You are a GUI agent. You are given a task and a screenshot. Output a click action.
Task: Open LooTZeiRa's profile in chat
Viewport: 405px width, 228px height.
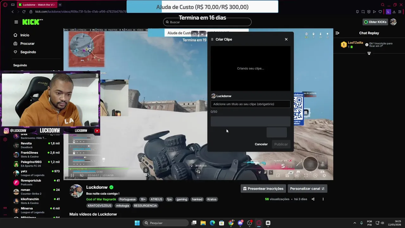(x=355, y=43)
